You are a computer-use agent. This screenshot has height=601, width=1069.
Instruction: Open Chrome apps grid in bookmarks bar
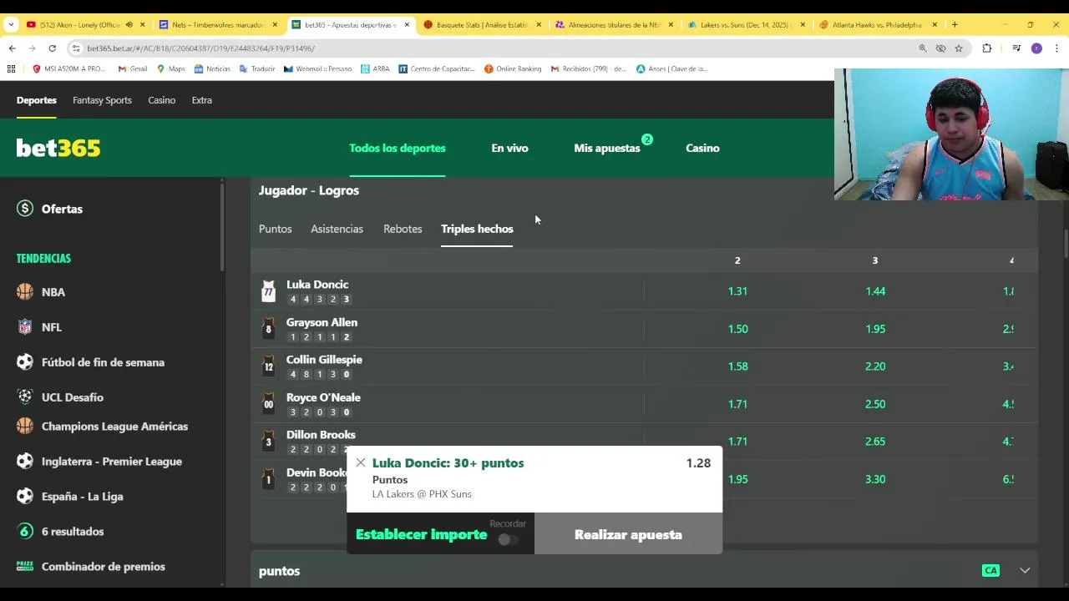(x=12, y=68)
